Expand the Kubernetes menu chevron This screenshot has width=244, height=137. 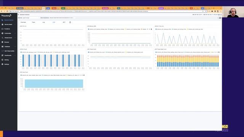click(15, 33)
